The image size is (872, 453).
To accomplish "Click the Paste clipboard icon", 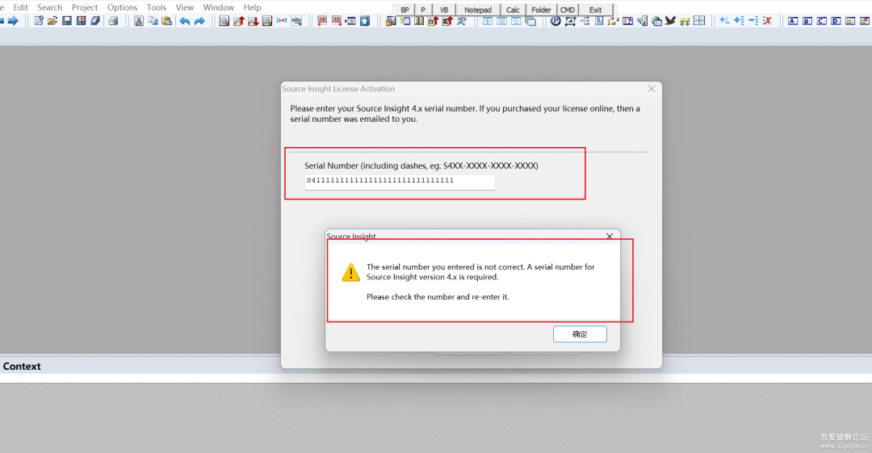I will click(166, 21).
